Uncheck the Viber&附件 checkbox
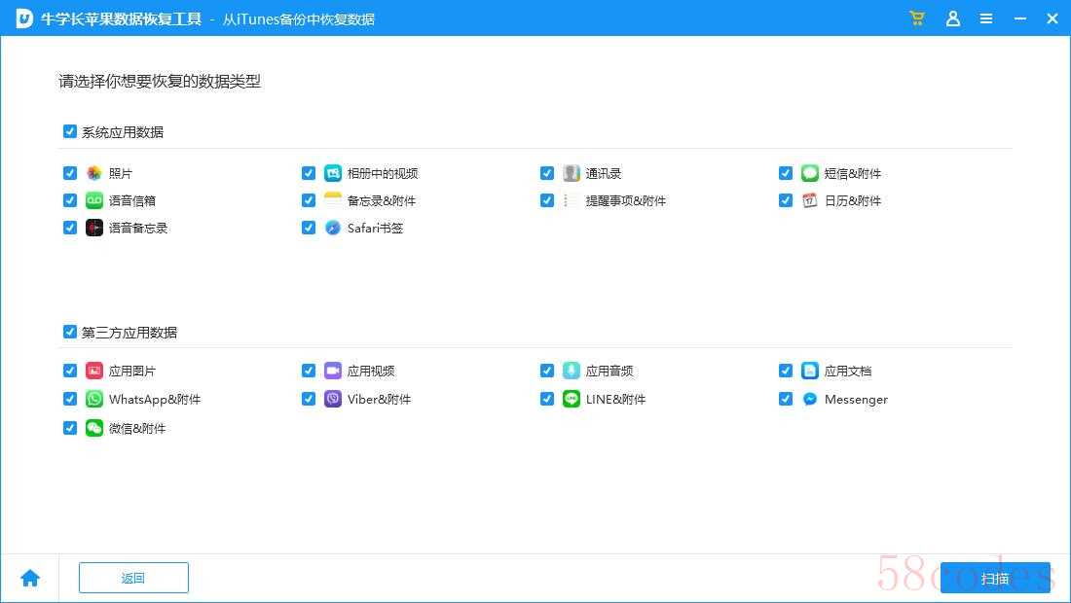1071x603 pixels. point(309,399)
